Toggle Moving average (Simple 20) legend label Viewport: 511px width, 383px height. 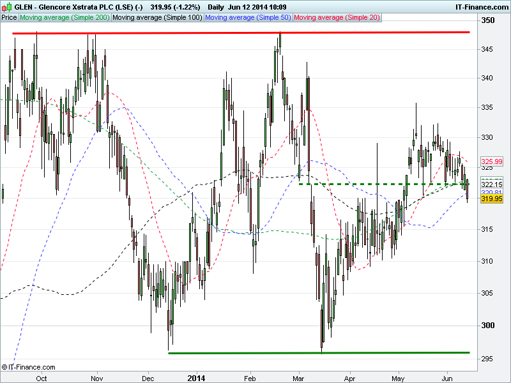pyautogui.click(x=338, y=18)
